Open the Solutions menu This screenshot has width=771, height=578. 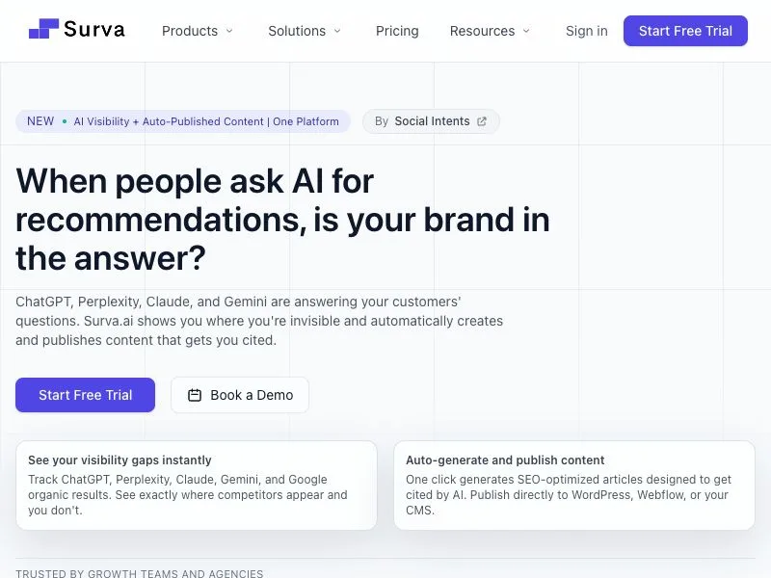[x=305, y=31]
